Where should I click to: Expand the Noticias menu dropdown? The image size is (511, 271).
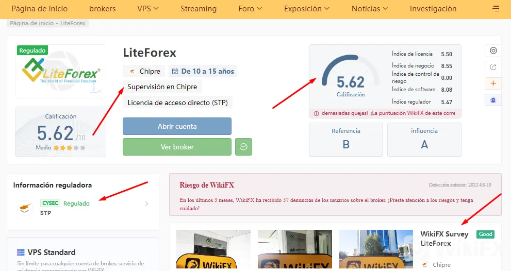tap(370, 9)
